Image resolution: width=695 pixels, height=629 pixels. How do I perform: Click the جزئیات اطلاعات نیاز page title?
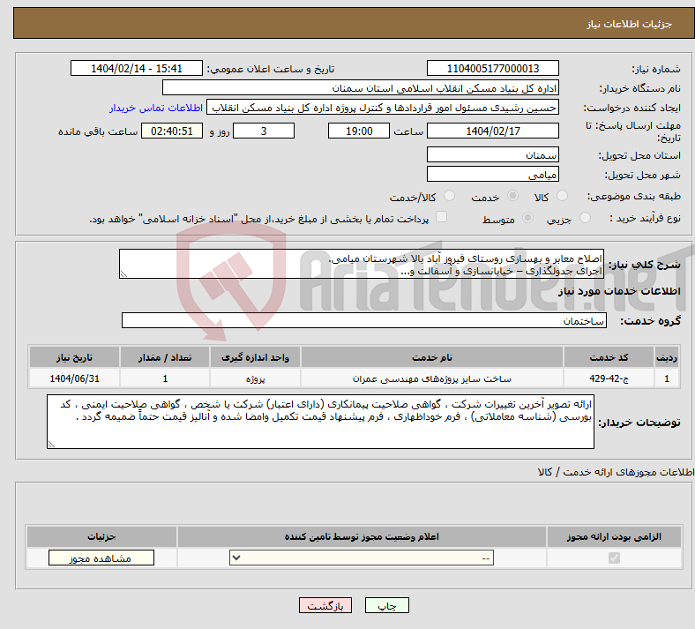point(630,24)
